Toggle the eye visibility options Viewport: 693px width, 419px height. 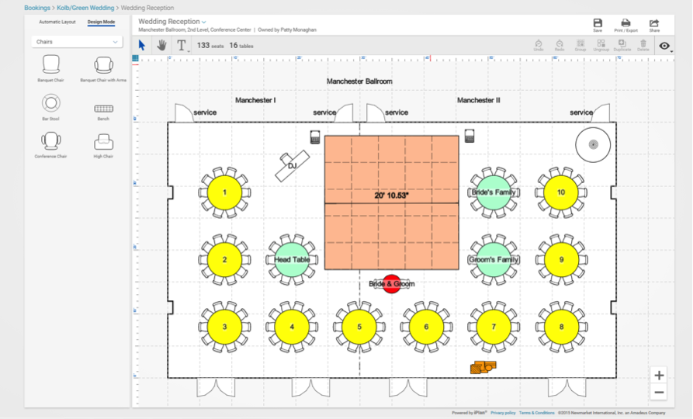tap(664, 46)
